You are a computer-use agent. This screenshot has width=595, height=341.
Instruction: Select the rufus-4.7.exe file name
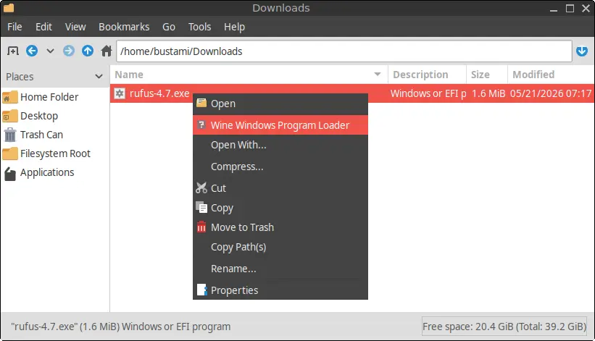[159, 93]
